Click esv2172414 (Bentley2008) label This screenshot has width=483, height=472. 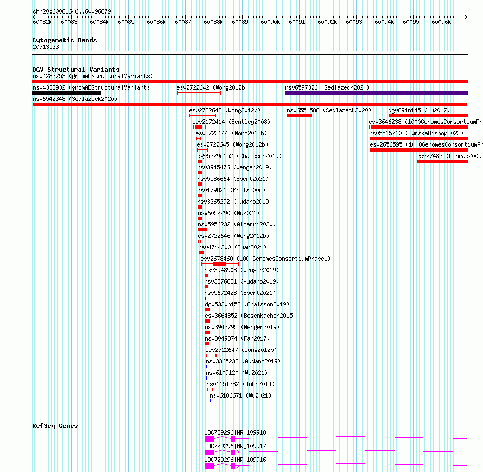(231, 122)
